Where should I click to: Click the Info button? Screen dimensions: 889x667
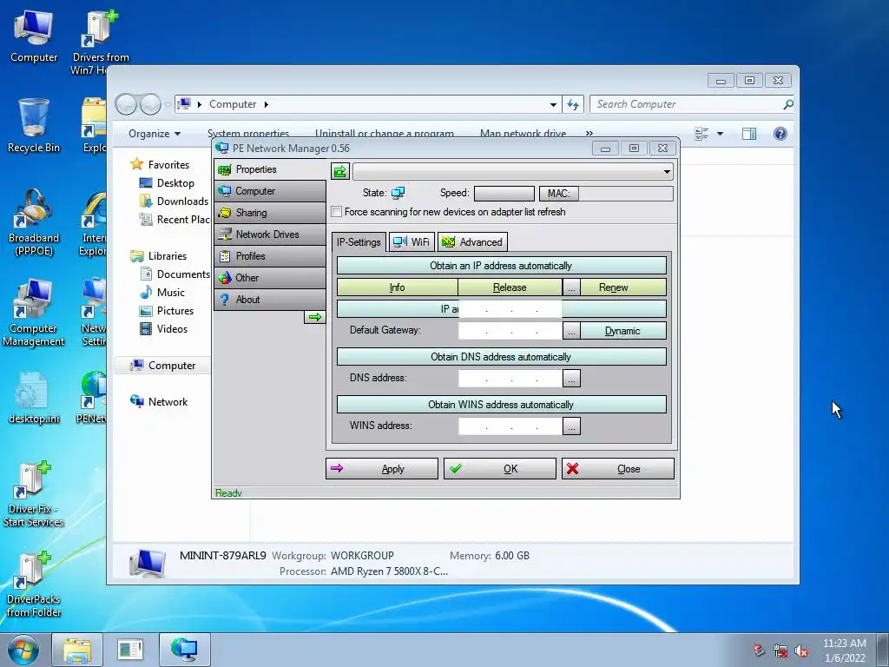pos(397,287)
